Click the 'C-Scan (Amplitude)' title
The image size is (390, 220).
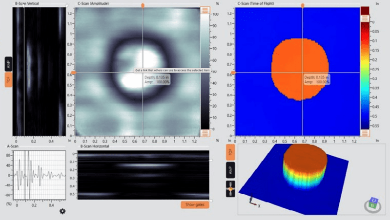pyautogui.click(x=93, y=3)
